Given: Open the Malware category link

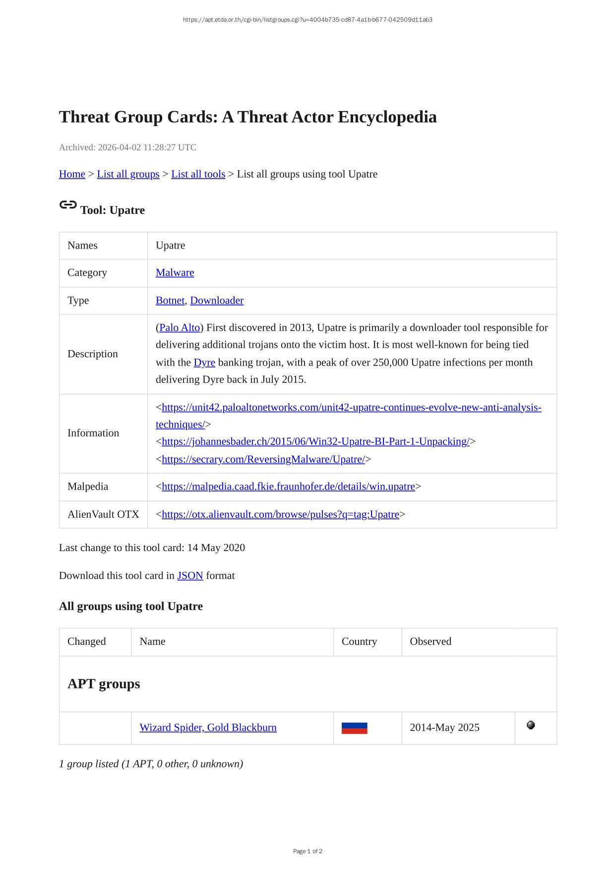Looking at the screenshot, I should click(x=175, y=273).
